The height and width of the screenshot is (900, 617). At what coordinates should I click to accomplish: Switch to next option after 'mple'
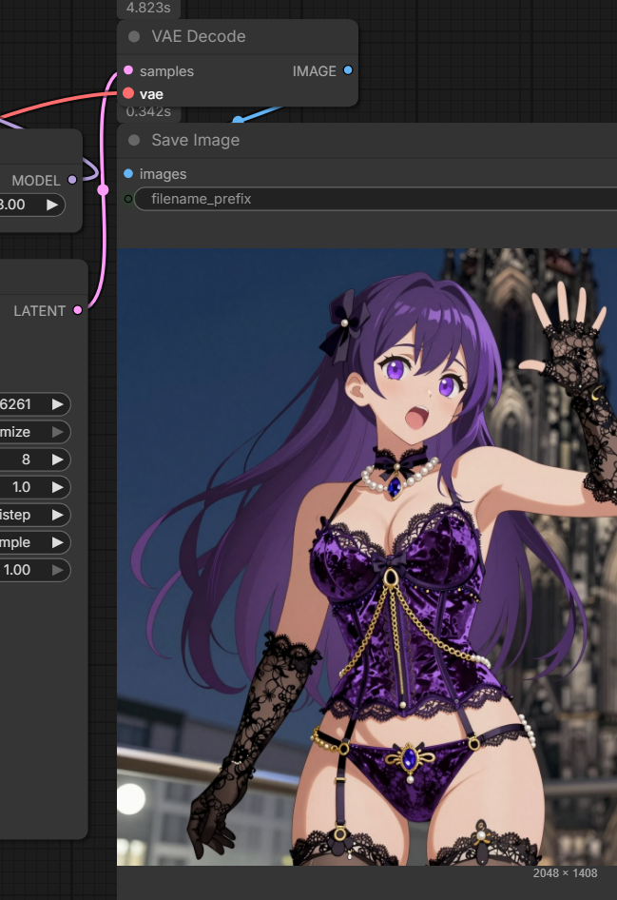(59, 542)
